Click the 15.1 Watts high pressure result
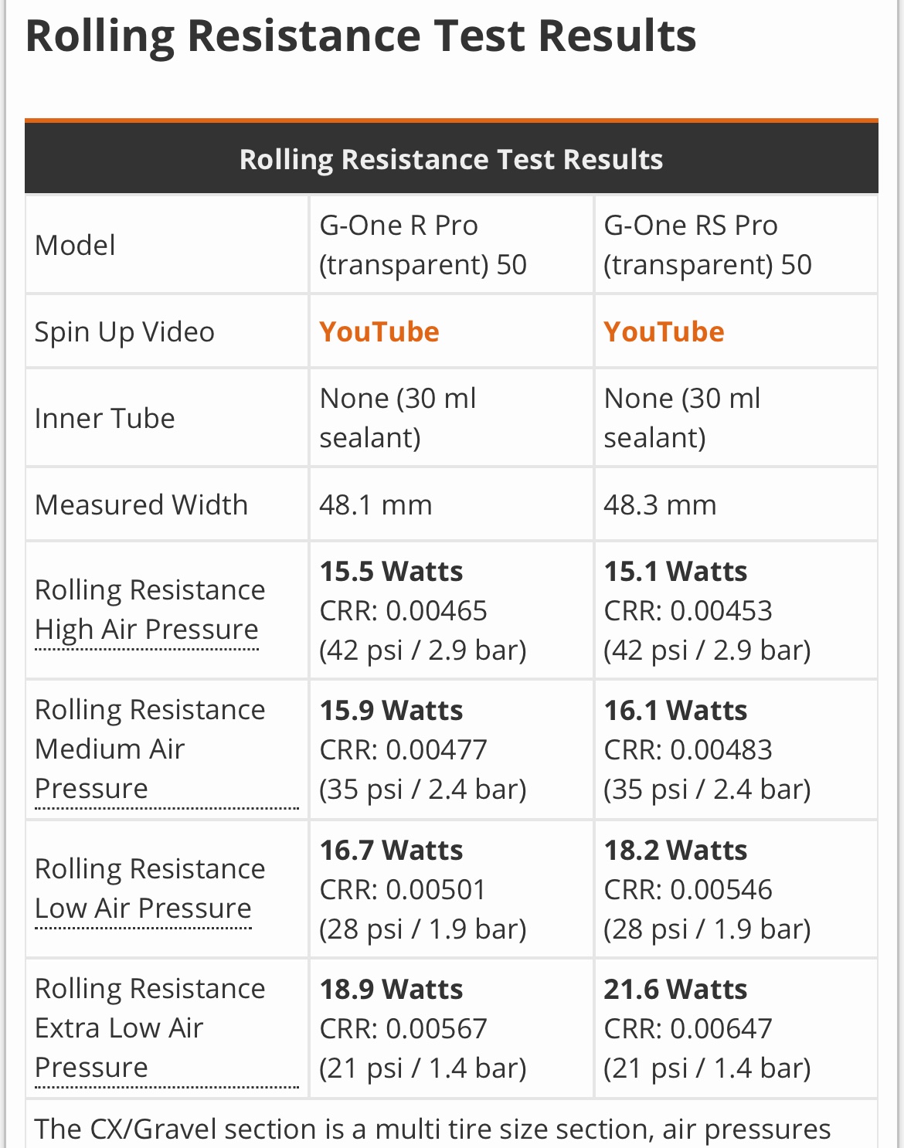The width and height of the screenshot is (904, 1148). point(675,572)
